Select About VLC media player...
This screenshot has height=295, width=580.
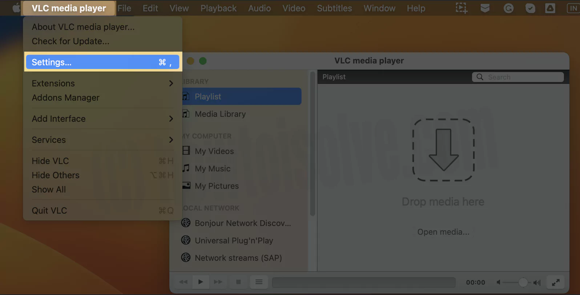pyautogui.click(x=83, y=27)
